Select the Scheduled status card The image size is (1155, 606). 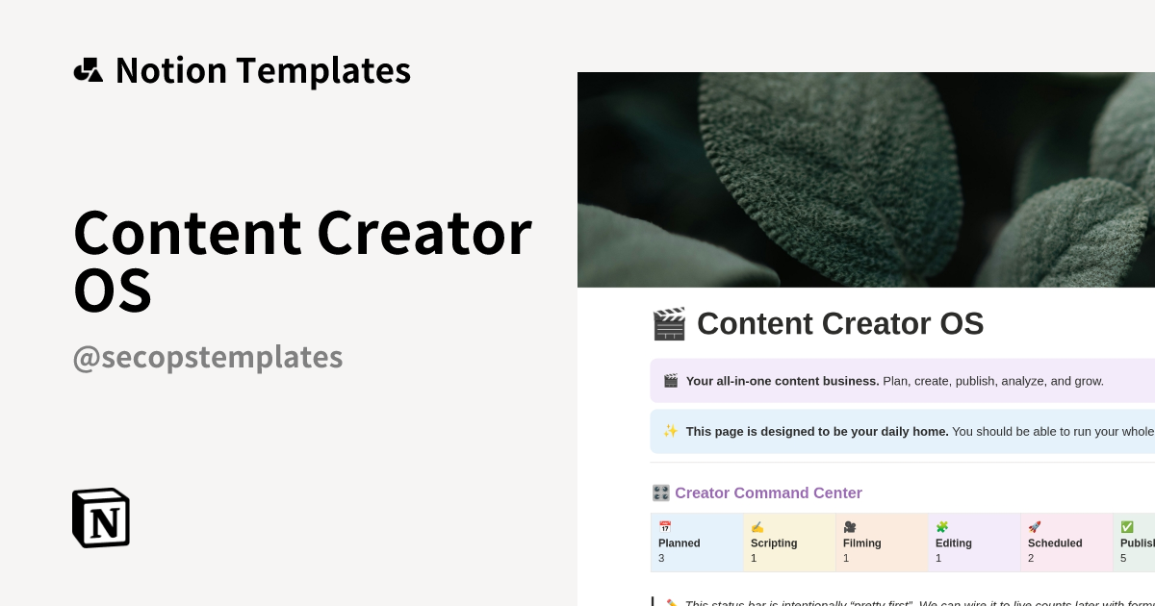pyautogui.click(x=1066, y=543)
